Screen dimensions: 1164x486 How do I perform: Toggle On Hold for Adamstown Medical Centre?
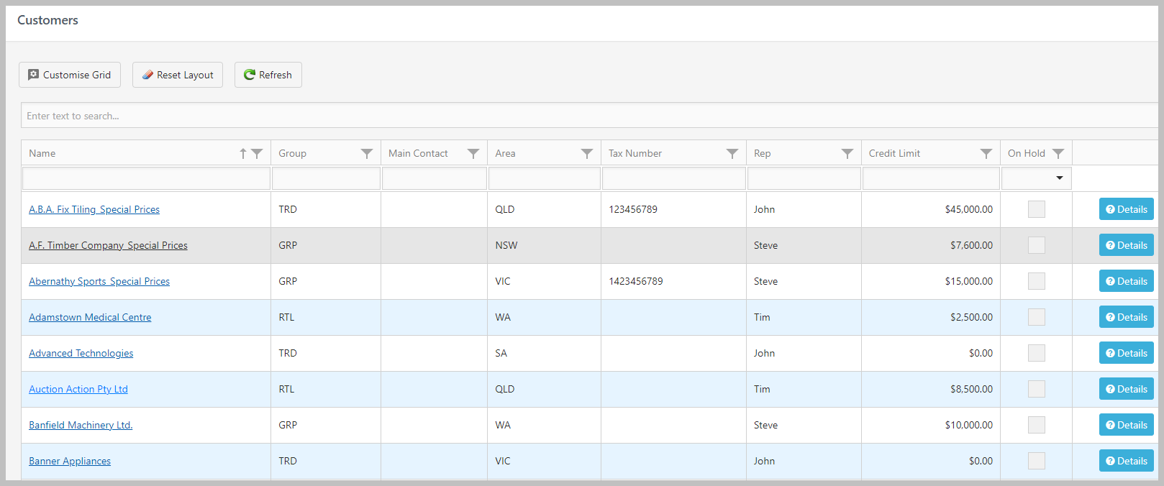pyautogui.click(x=1037, y=317)
